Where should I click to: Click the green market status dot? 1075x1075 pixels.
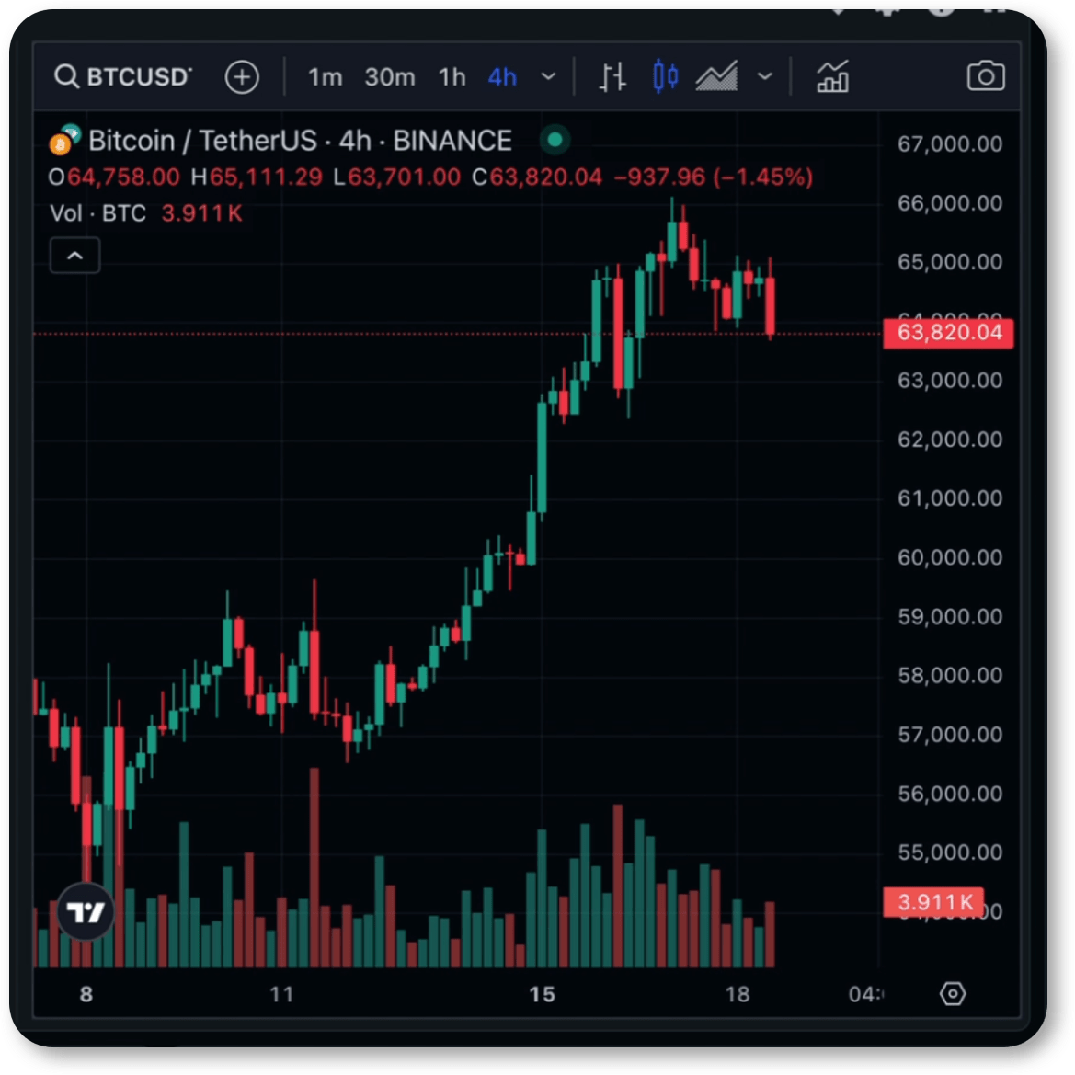(x=555, y=141)
